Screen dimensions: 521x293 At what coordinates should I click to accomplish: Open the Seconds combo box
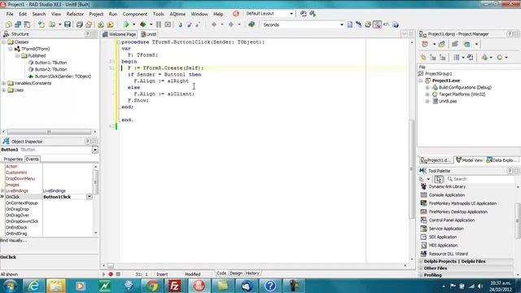tap(342, 24)
